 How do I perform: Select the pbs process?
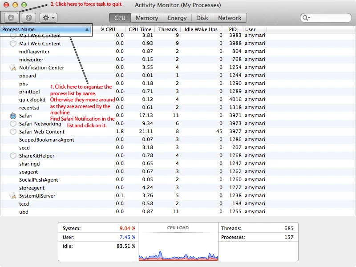(178, 84)
